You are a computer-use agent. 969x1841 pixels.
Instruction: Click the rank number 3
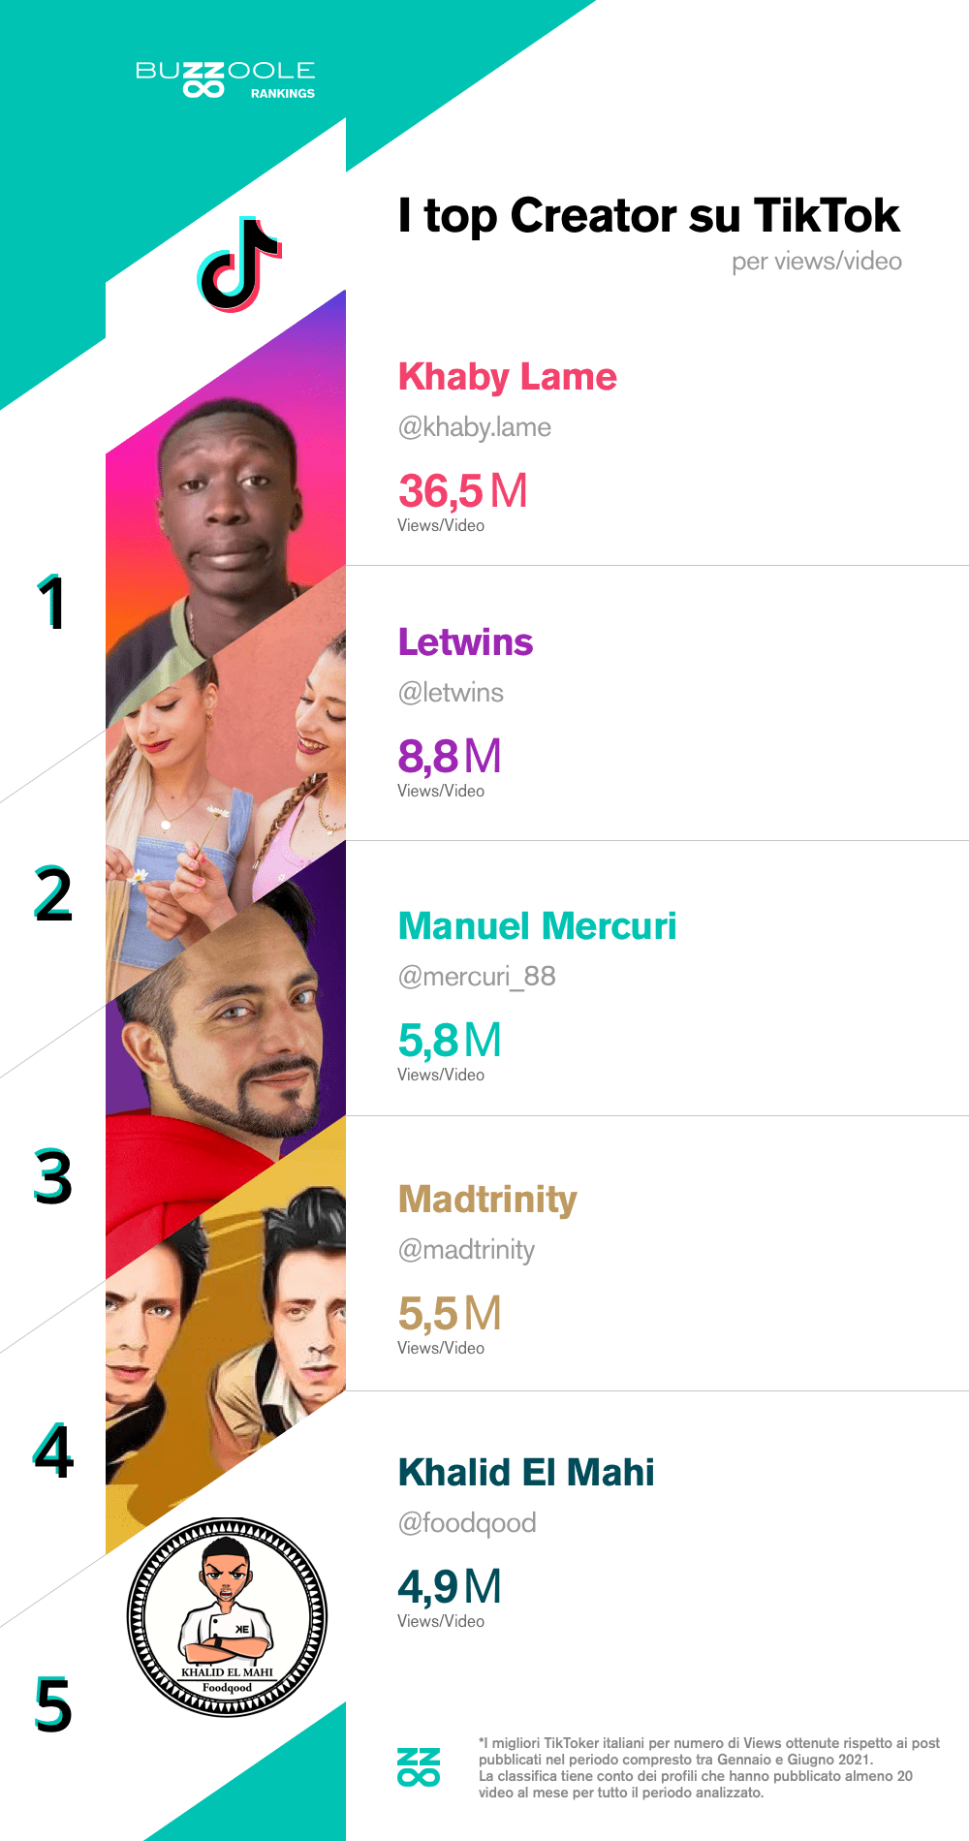[x=53, y=1177]
